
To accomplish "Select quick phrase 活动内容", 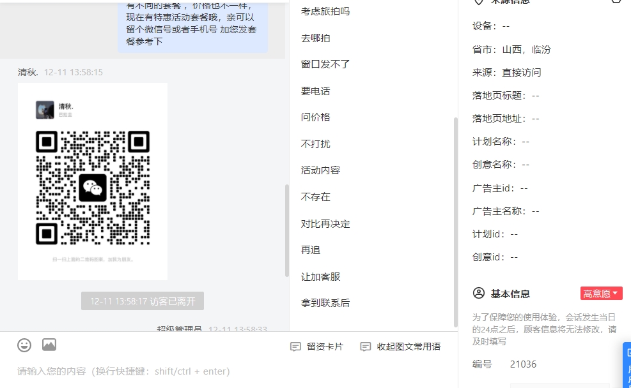I will pos(320,170).
